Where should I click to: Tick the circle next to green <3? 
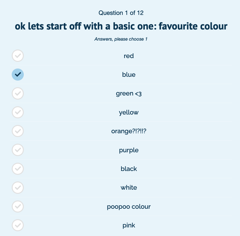tap(18, 94)
